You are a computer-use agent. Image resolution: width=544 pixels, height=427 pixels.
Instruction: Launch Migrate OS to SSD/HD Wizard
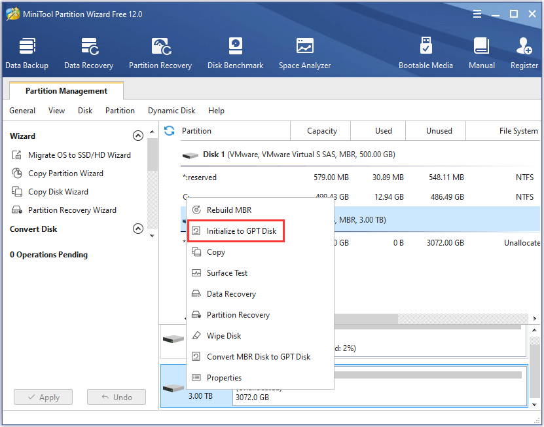pos(79,155)
